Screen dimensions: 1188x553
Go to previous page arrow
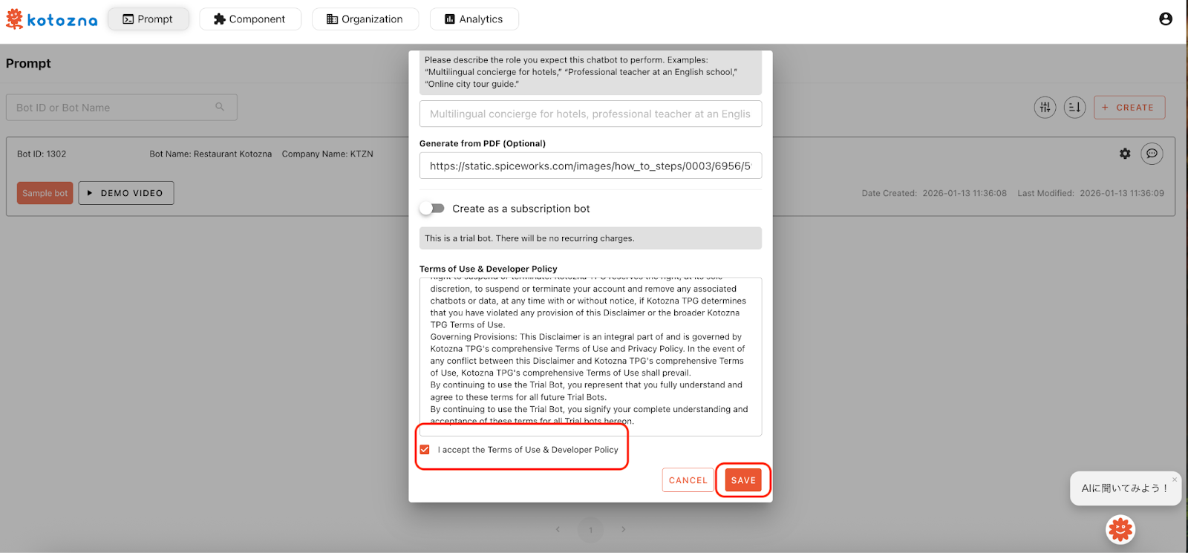pos(558,529)
